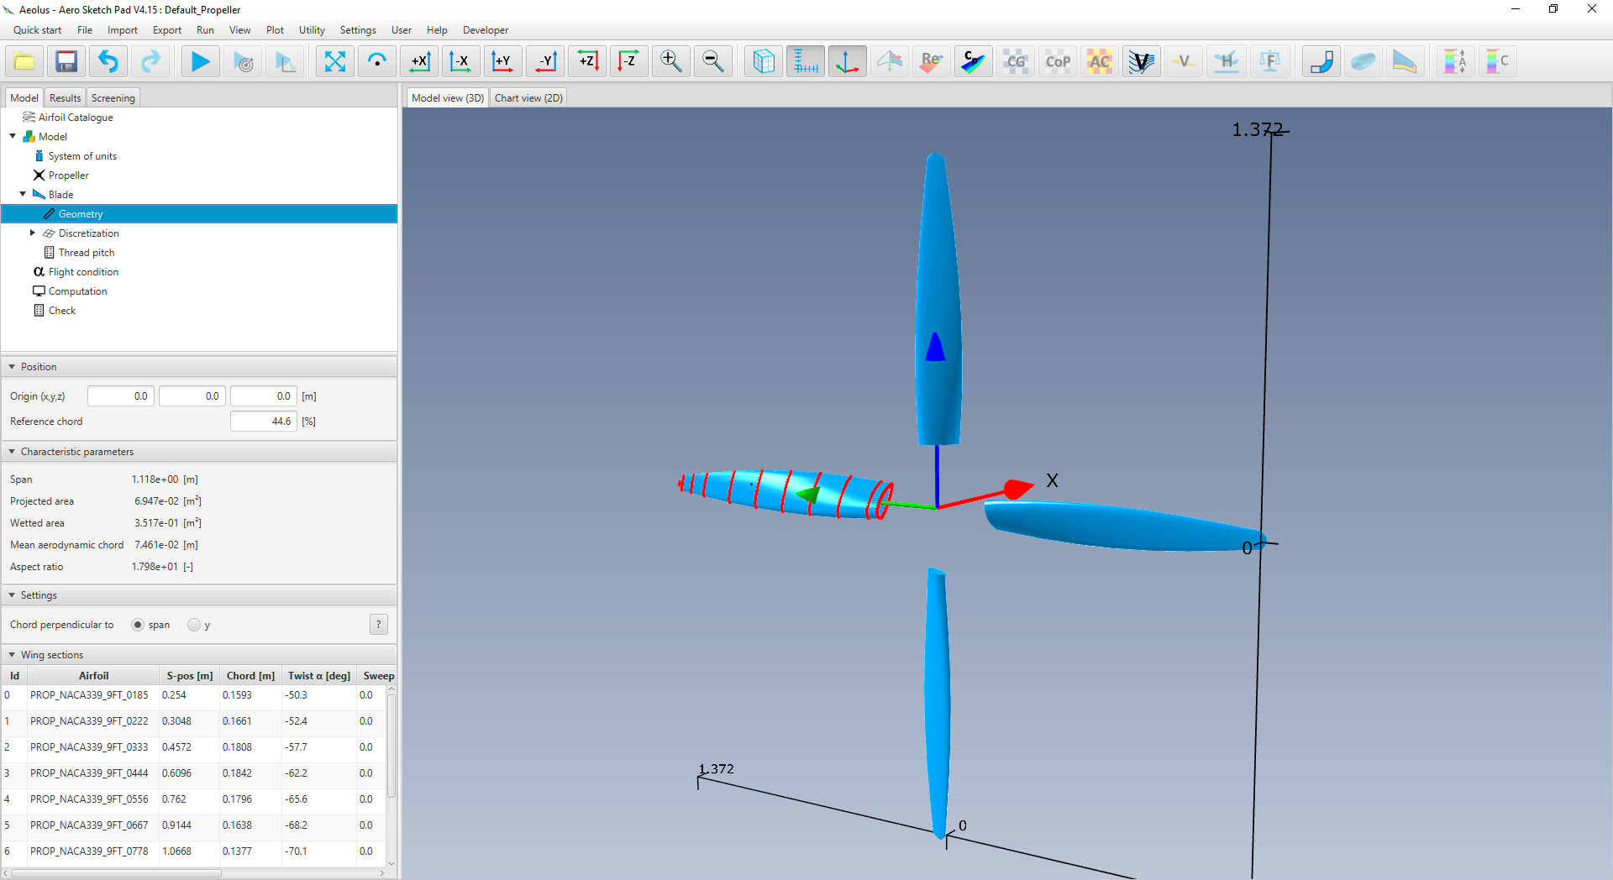Viewport: 1613px width, 880px height.
Task: Show the CoP center of pressure marker
Action: [1058, 60]
